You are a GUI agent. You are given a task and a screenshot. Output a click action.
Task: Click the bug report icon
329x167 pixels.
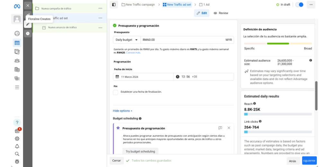17,162
